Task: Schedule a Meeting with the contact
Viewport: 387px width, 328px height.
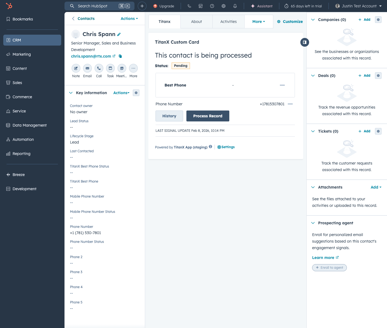Action: [x=122, y=68]
